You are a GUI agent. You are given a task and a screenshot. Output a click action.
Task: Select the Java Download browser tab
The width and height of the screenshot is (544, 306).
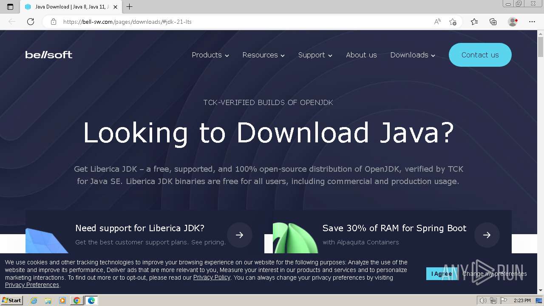[71, 7]
